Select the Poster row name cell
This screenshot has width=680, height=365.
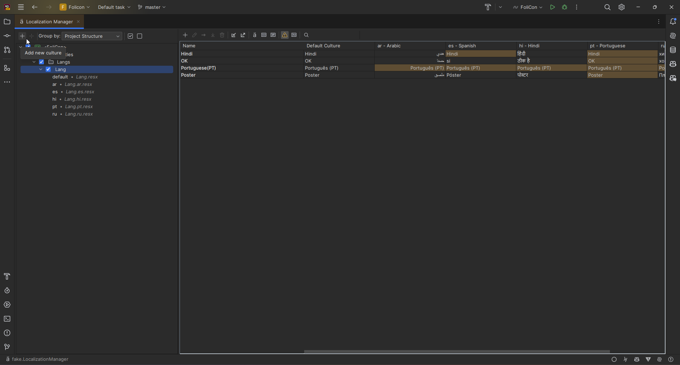242,75
